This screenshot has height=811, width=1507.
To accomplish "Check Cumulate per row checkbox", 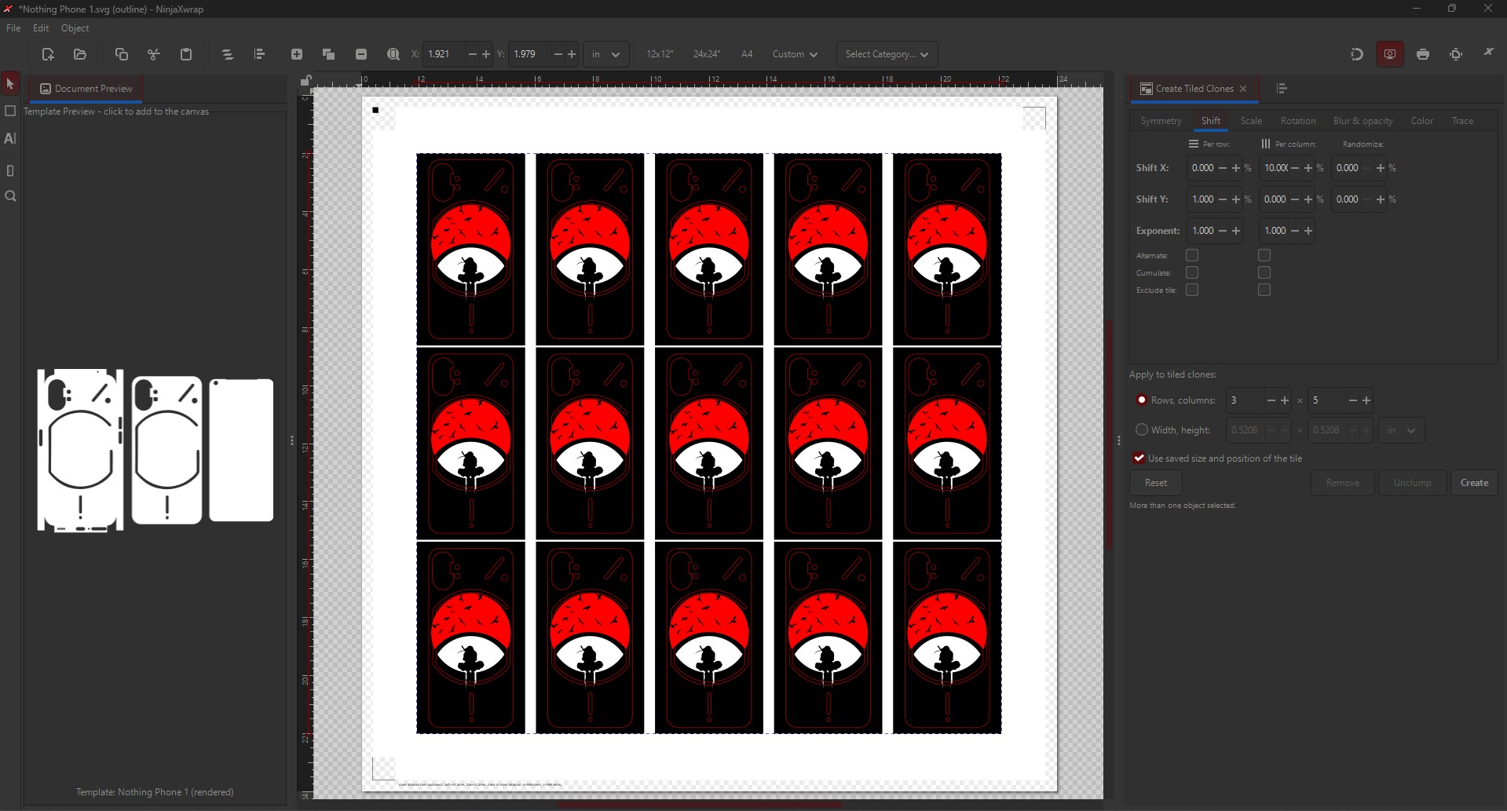I will [x=1192, y=272].
